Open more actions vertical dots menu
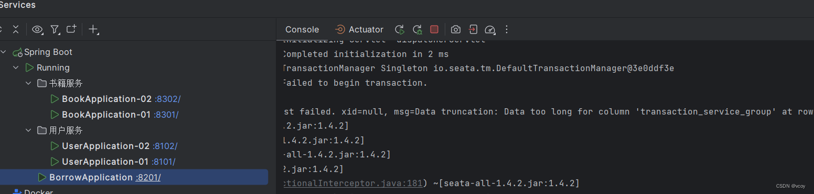 [507, 29]
